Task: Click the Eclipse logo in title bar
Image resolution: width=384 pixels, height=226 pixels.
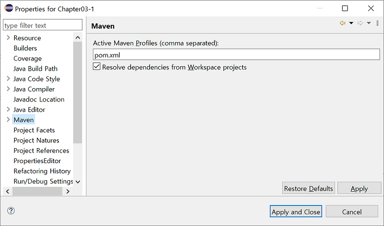Action: 9,8
